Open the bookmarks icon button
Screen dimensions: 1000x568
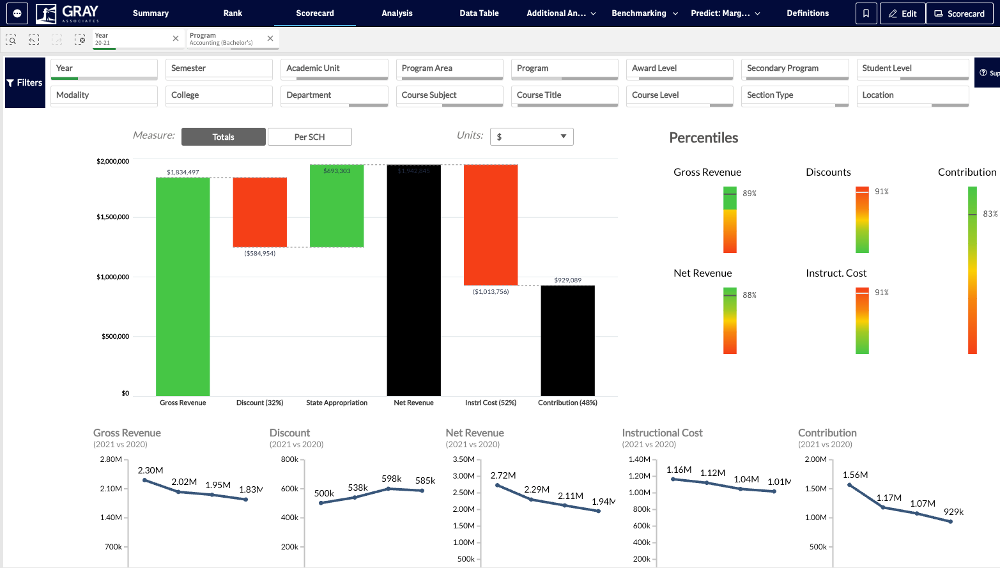[866, 13]
